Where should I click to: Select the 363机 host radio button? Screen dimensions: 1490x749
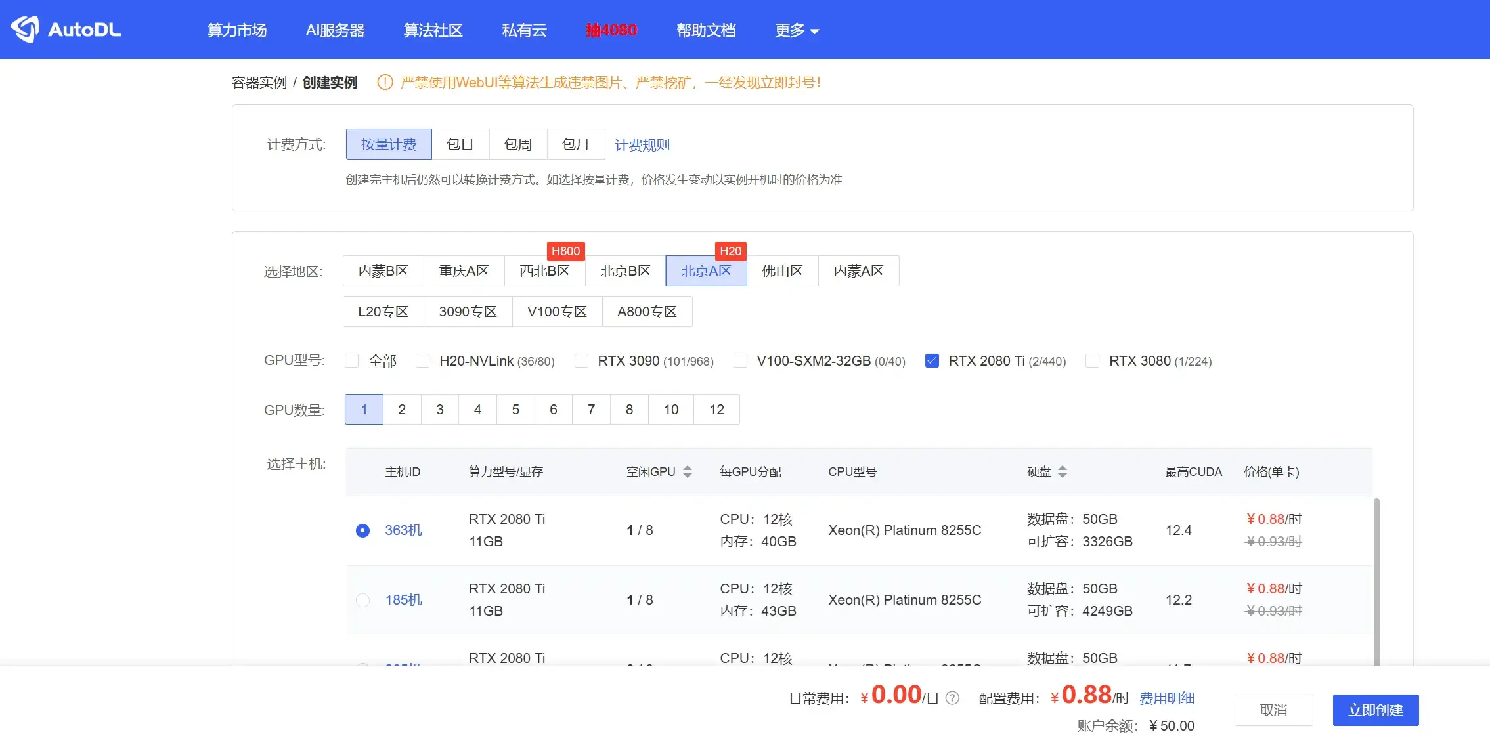[363, 530]
